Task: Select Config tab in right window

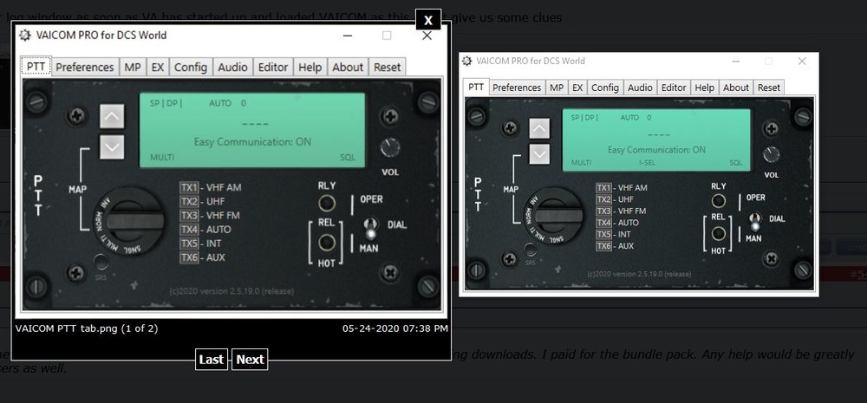Action: coord(605,88)
